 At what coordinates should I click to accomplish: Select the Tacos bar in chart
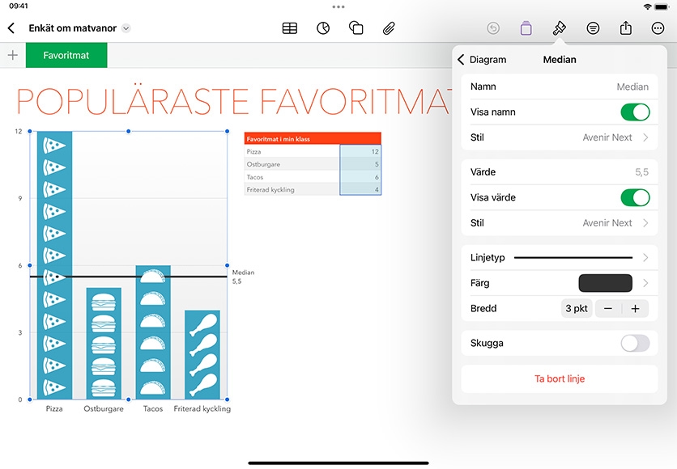click(x=153, y=332)
